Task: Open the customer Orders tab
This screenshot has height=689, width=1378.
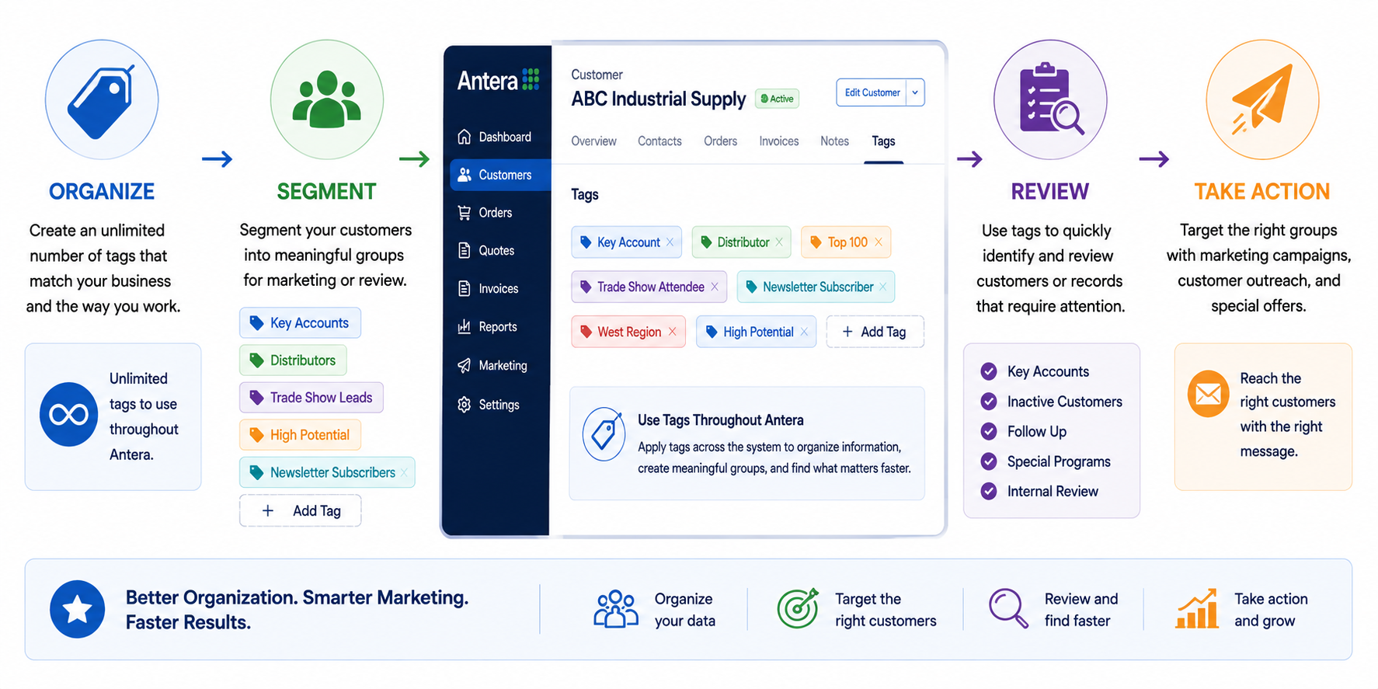Action: coord(720,141)
